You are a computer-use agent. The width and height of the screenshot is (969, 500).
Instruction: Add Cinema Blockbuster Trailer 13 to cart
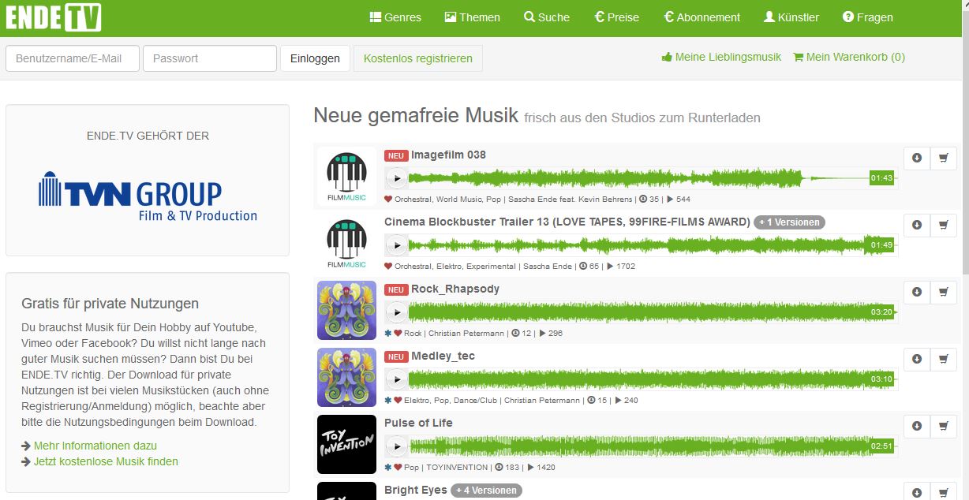[x=943, y=225]
